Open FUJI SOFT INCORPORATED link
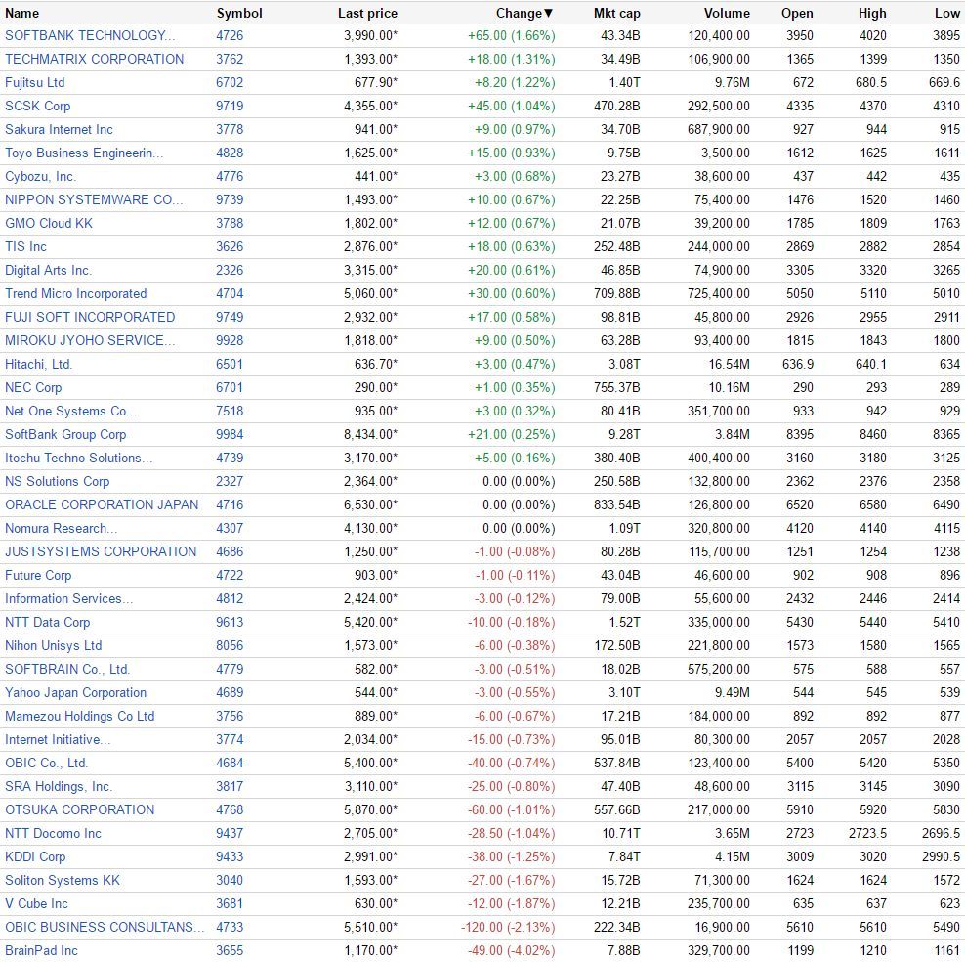This screenshot has width=965, height=962. [90, 317]
